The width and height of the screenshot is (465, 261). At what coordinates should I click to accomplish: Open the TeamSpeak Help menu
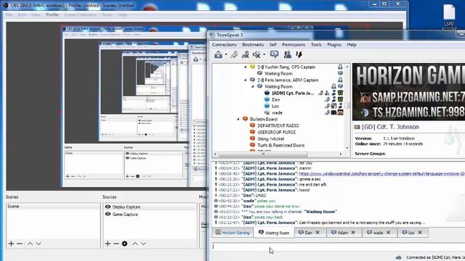coord(352,45)
